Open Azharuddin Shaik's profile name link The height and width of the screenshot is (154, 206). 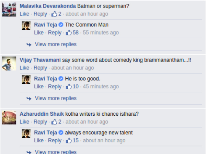(42, 114)
